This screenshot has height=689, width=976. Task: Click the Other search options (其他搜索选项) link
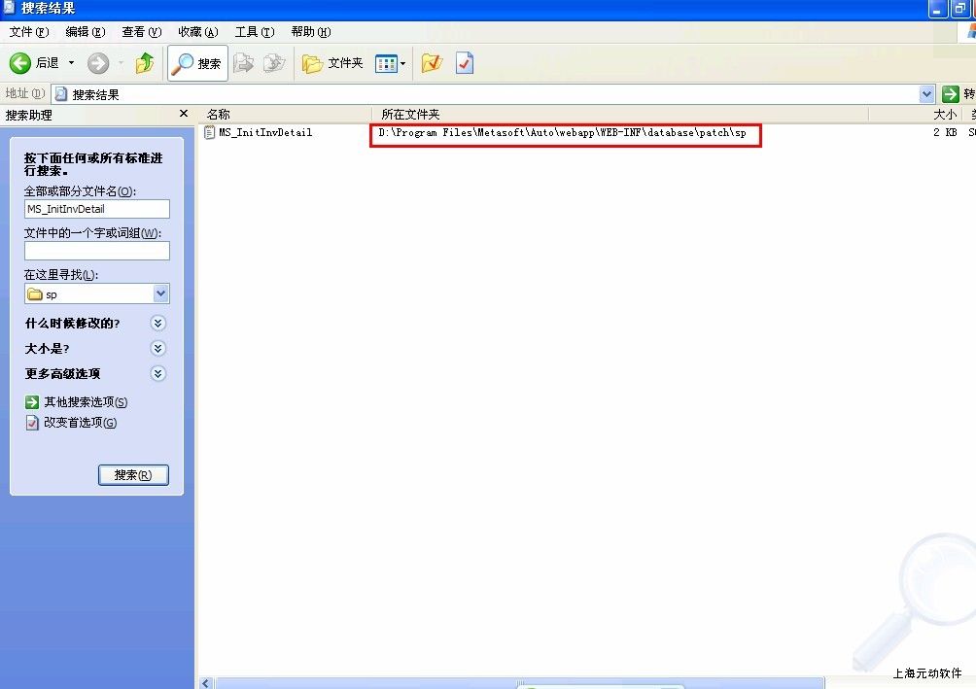pyautogui.click(x=86, y=402)
